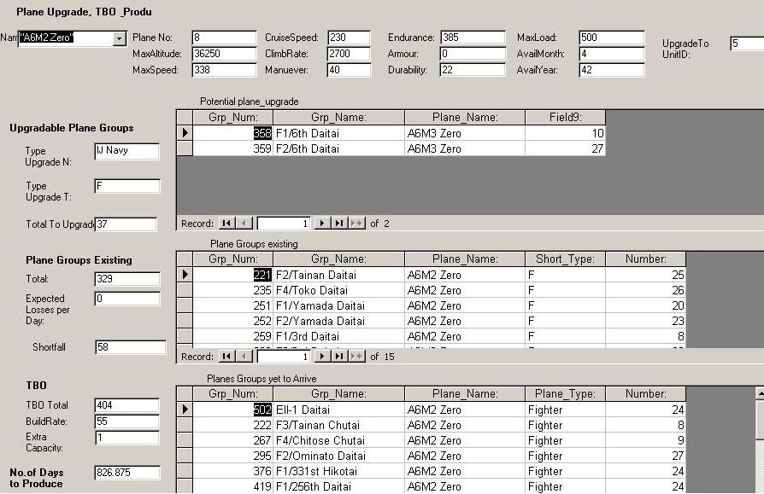The height and width of the screenshot is (494, 764).
Task: Click Grp_Name header in Planes Groups yet to Arrive
Action: (x=338, y=394)
